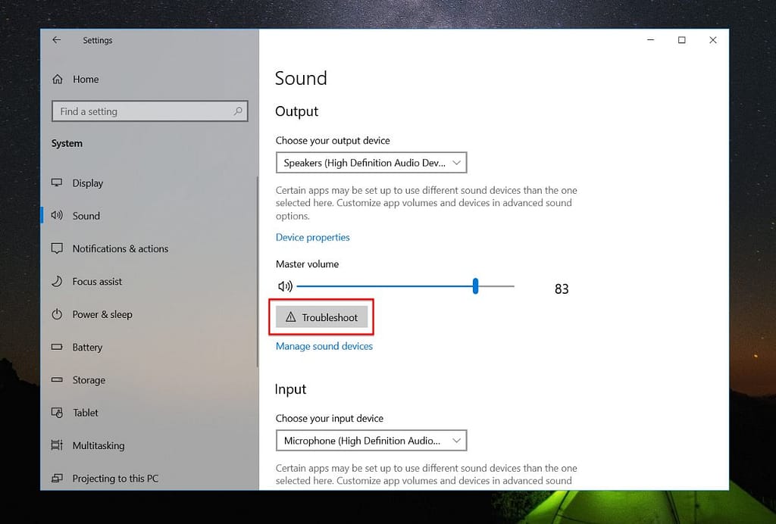Expand the output device dropdown
The width and height of the screenshot is (776, 524).
coord(371,163)
